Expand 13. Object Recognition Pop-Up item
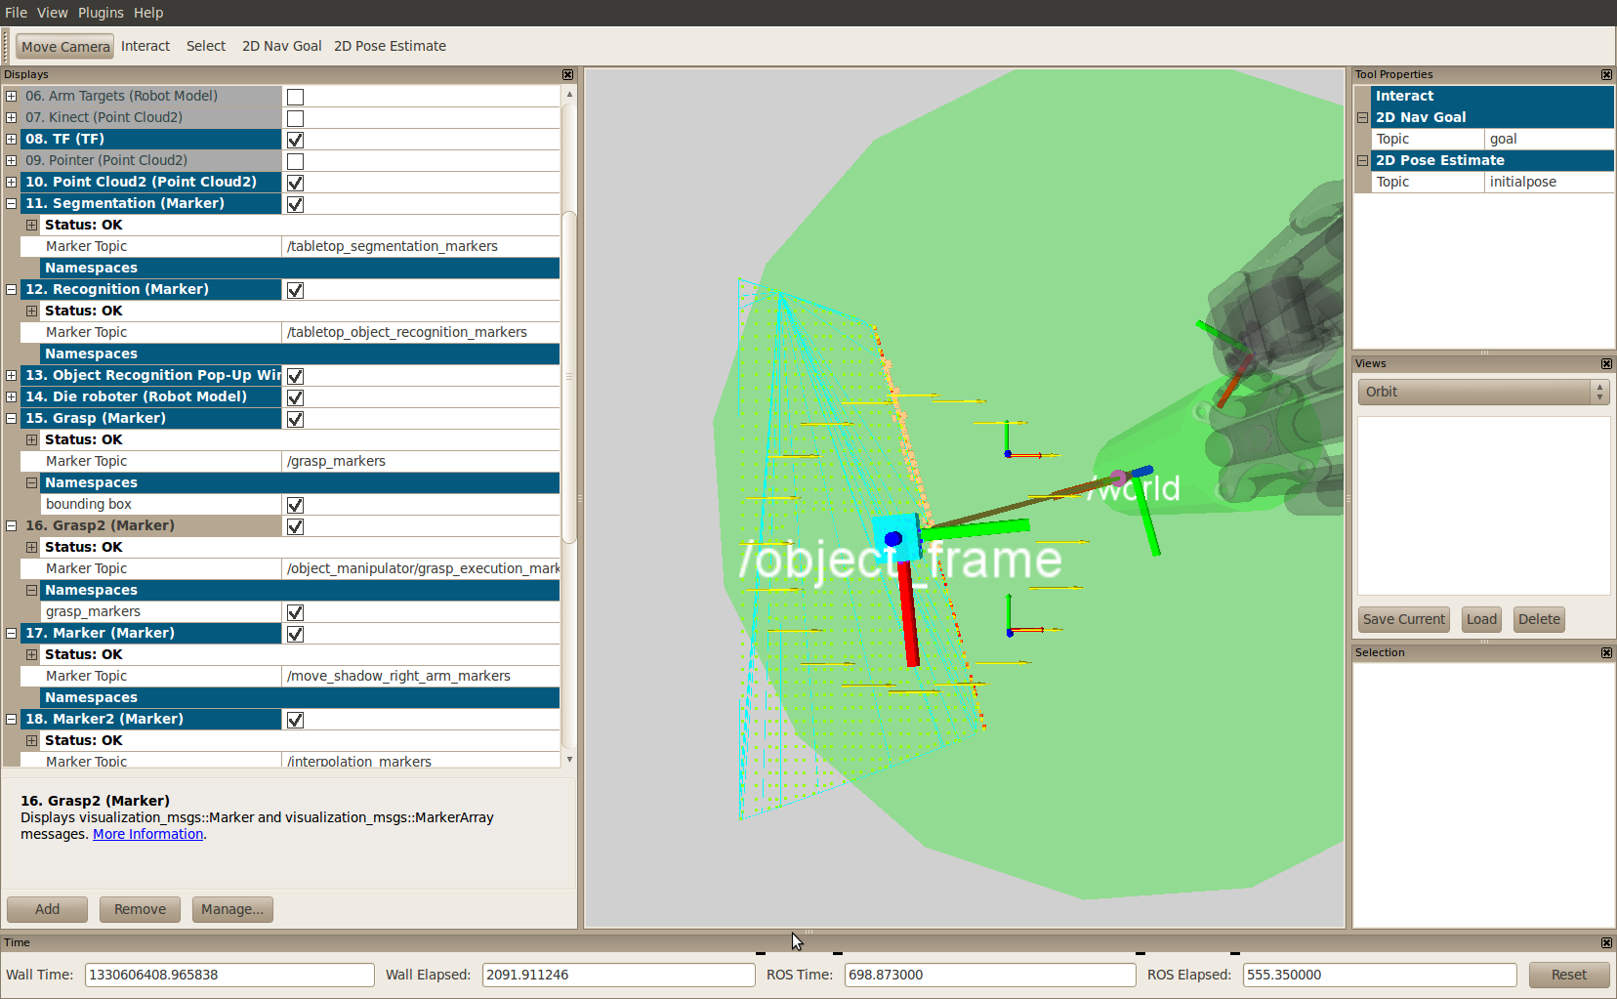This screenshot has width=1617, height=999. (x=12, y=375)
